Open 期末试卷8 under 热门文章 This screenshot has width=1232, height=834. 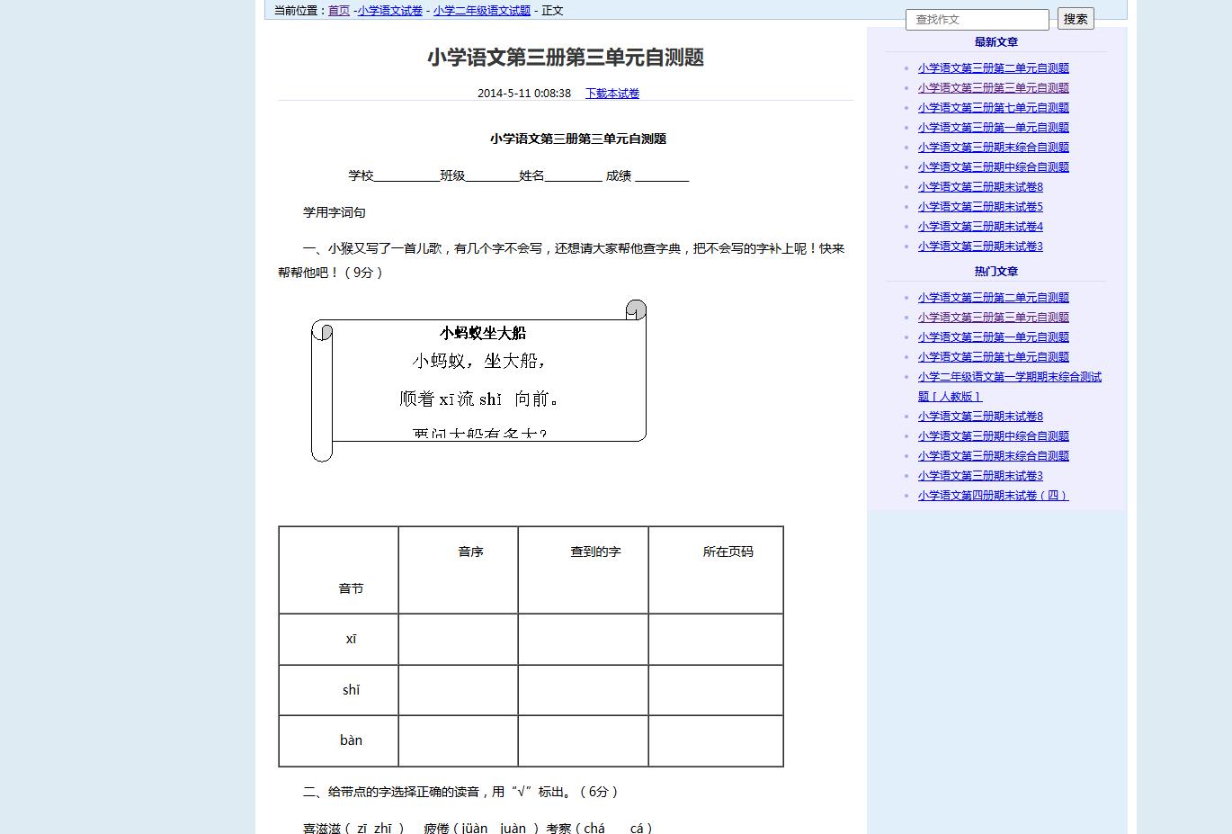pos(980,417)
